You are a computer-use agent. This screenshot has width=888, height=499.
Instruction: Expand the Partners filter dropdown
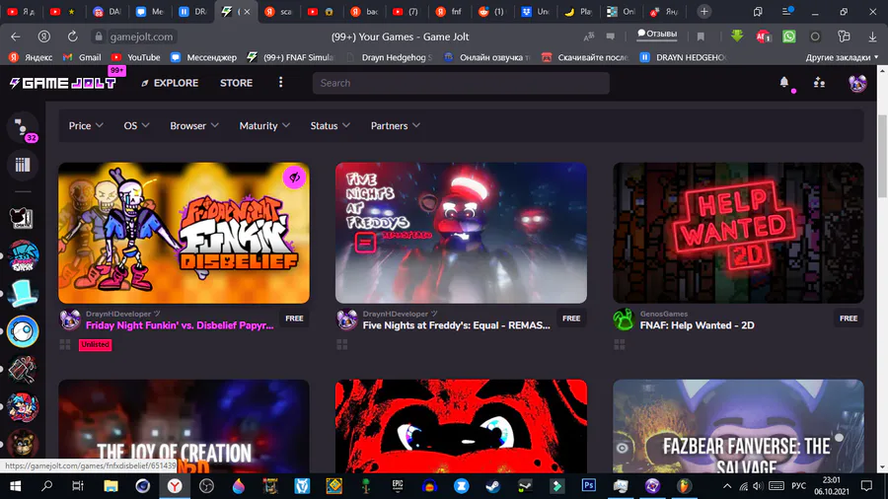[x=396, y=125]
